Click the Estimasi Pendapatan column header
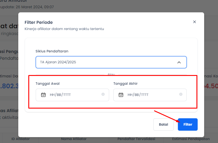 [191, 139]
